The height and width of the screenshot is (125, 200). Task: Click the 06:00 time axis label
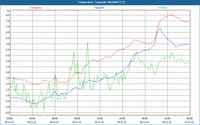(x=54, y=118)
